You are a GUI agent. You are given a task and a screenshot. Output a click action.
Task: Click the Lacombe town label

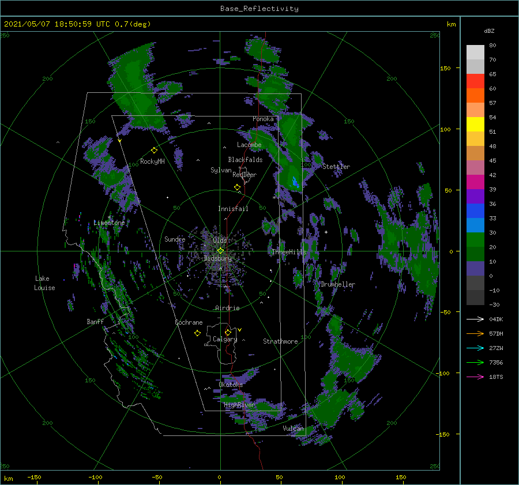pos(249,145)
